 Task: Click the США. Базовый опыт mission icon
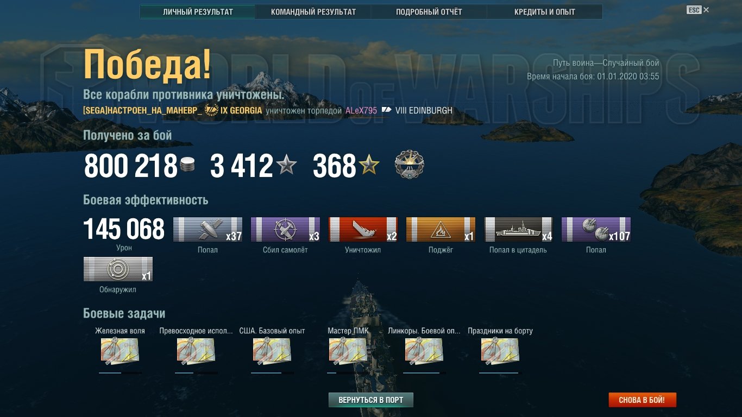272,351
